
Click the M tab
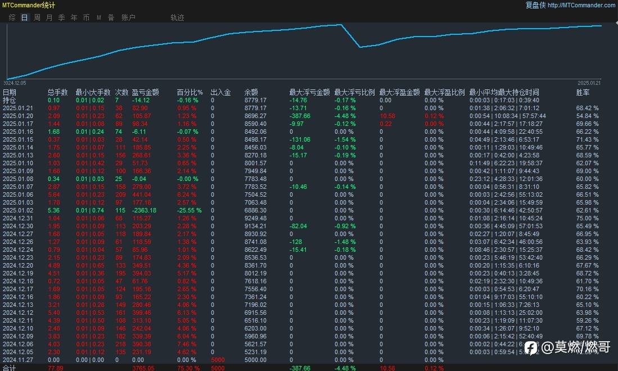pyautogui.click(x=99, y=17)
